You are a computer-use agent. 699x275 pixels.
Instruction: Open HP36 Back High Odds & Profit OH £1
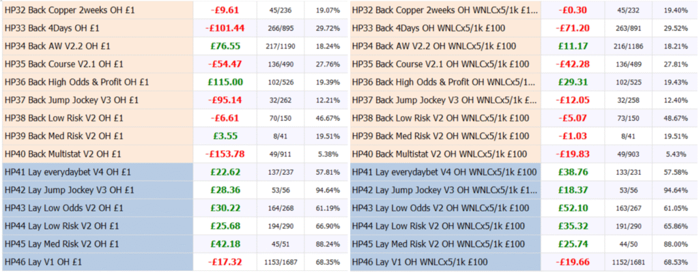click(x=76, y=82)
